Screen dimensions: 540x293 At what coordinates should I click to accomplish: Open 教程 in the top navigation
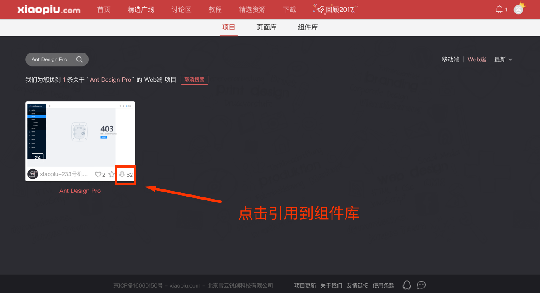click(215, 9)
